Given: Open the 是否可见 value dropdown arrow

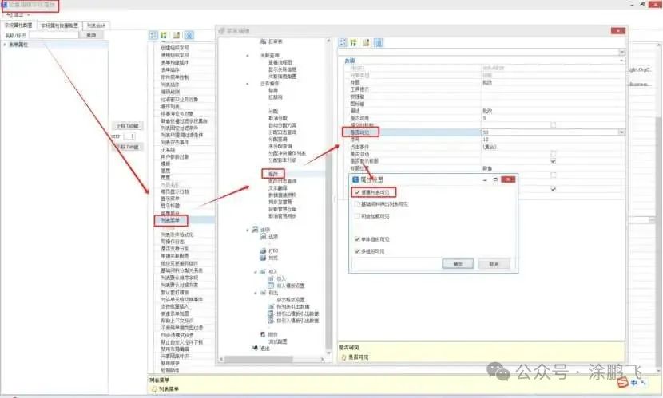Looking at the screenshot, I should coord(621,132).
